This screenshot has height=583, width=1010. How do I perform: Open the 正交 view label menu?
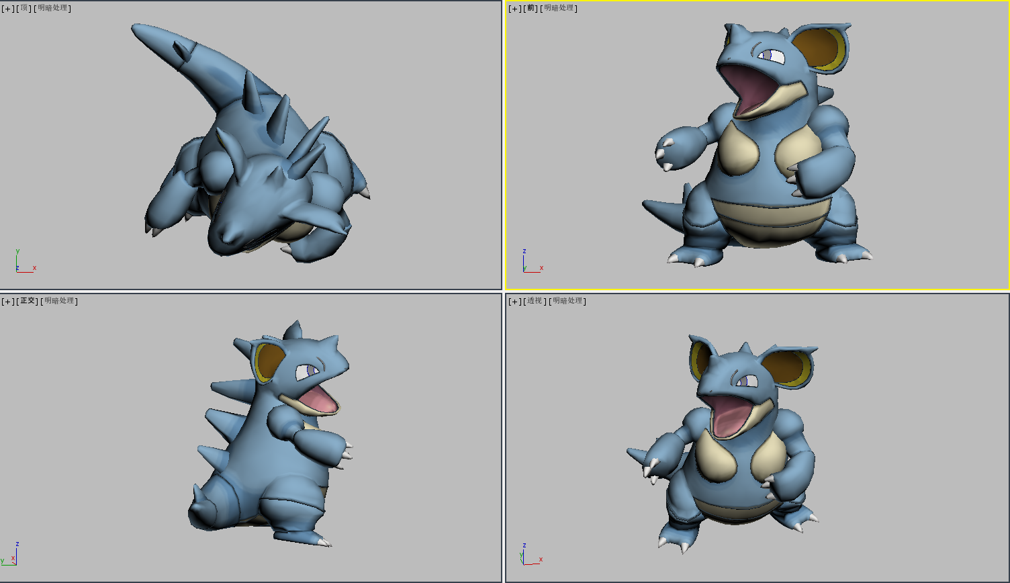(28, 301)
